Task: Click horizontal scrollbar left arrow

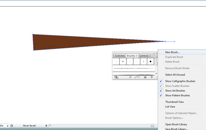Action: tap(50, 126)
